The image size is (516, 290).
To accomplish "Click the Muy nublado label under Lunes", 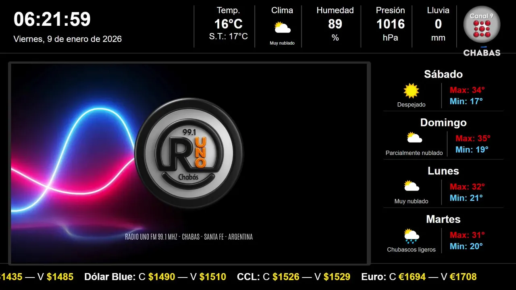I will (411, 201).
